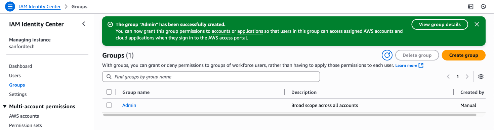Focus the Find groups search field
Screen dimensions: 494x130
tap(211, 77)
